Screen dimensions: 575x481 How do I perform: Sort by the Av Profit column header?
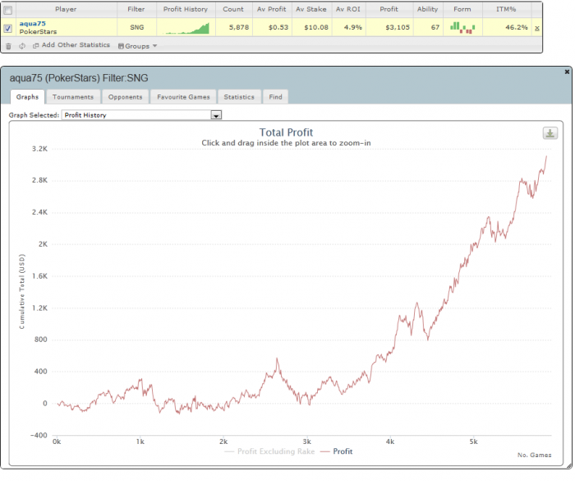[x=271, y=9]
